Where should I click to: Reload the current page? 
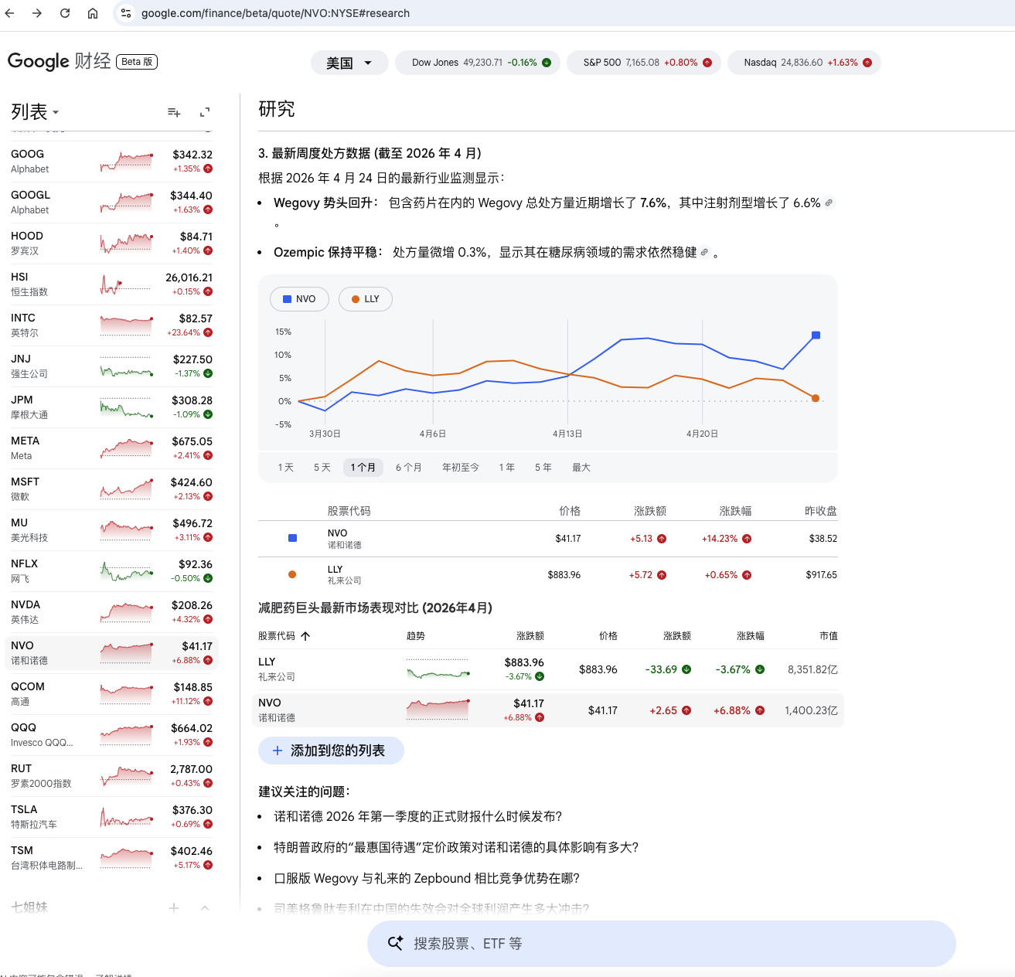(65, 13)
